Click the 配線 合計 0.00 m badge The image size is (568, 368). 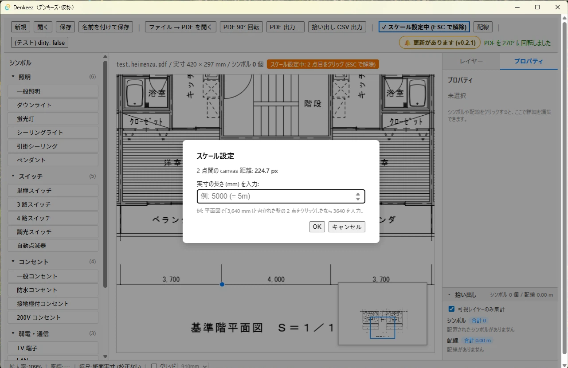[x=477, y=341]
